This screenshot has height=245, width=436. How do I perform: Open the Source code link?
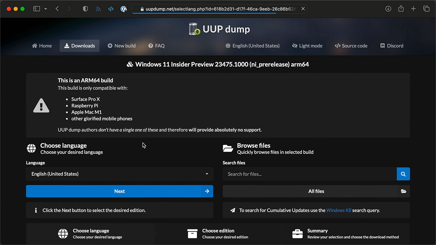351,46
